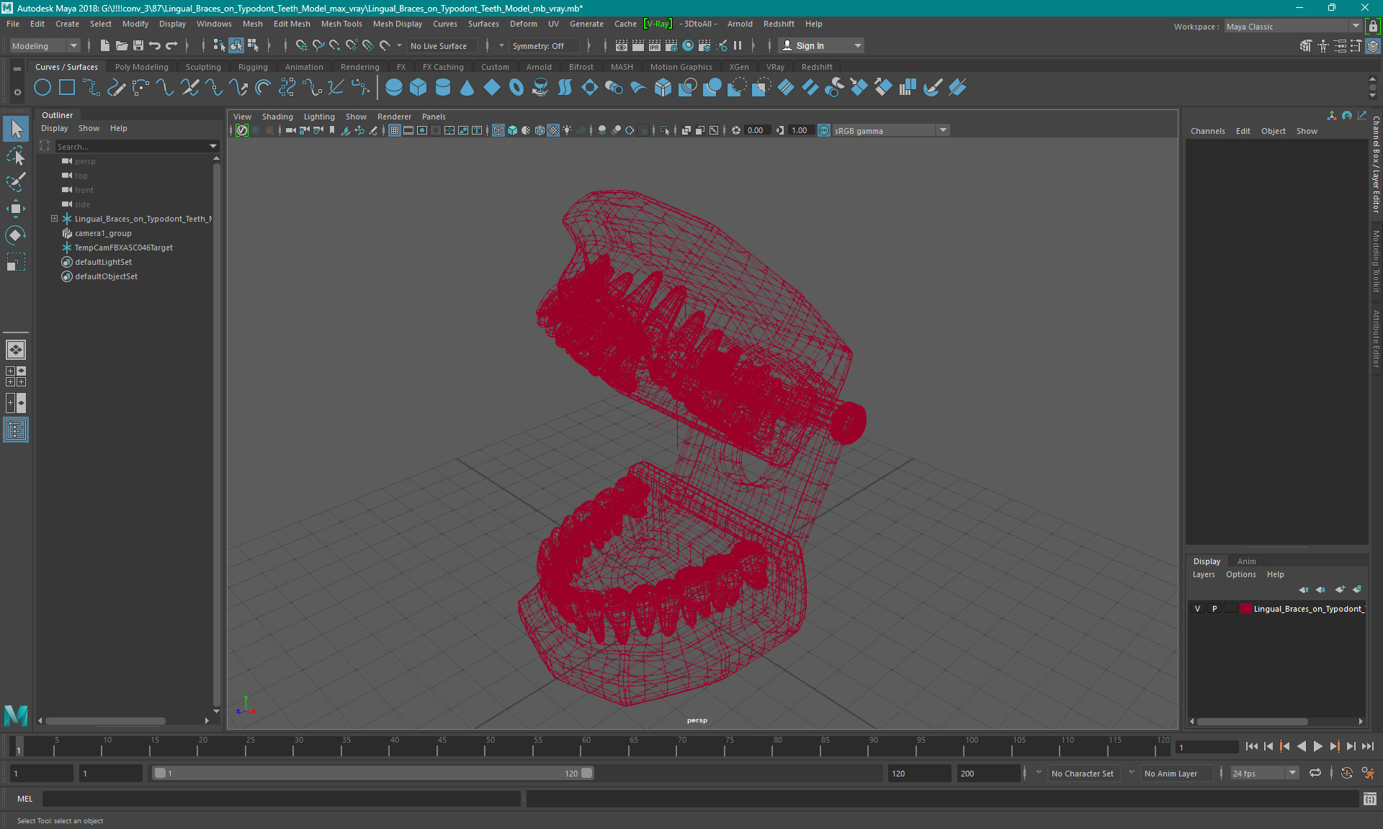Toggle the viewport grid display icon
Viewport: 1383px width, 829px height.
(x=395, y=130)
